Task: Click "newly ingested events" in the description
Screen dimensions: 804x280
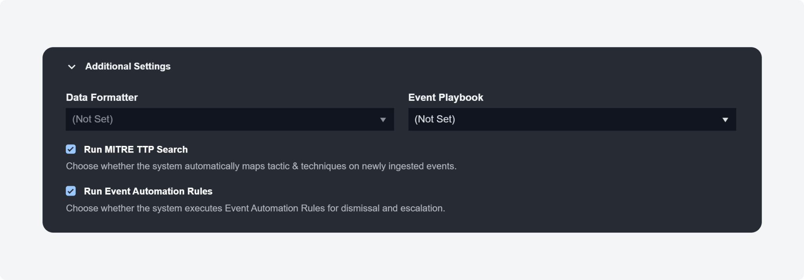Action: (409, 166)
